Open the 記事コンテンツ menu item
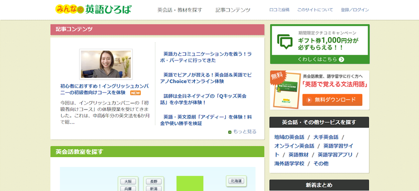419x191 pixels. coord(233,10)
